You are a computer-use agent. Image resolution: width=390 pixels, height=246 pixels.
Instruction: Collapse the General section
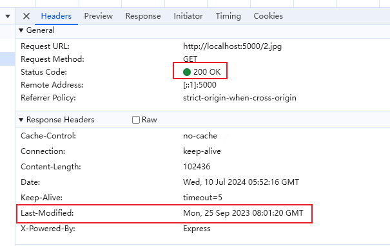pyautogui.click(x=21, y=30)
